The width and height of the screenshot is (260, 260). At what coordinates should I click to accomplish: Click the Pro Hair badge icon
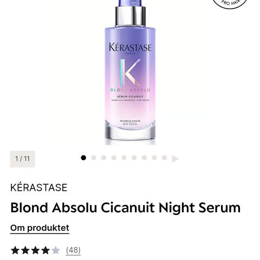230,3
